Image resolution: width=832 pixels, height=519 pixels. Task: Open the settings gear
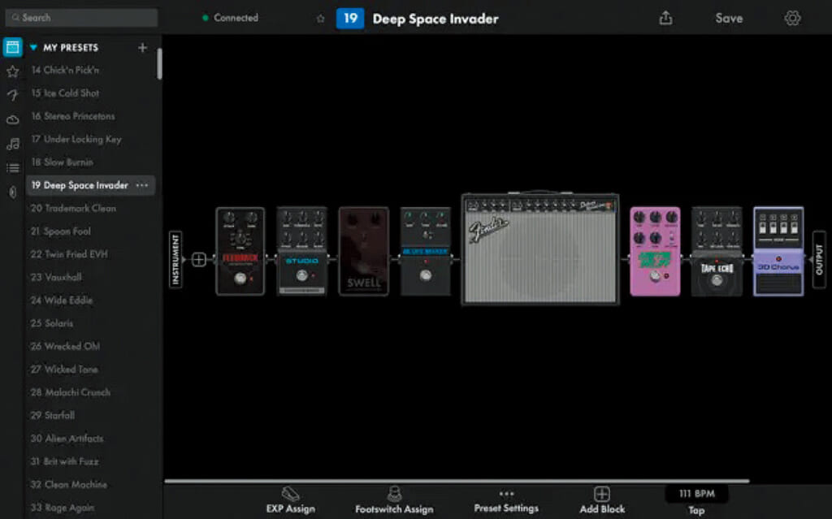click(792, 17)
